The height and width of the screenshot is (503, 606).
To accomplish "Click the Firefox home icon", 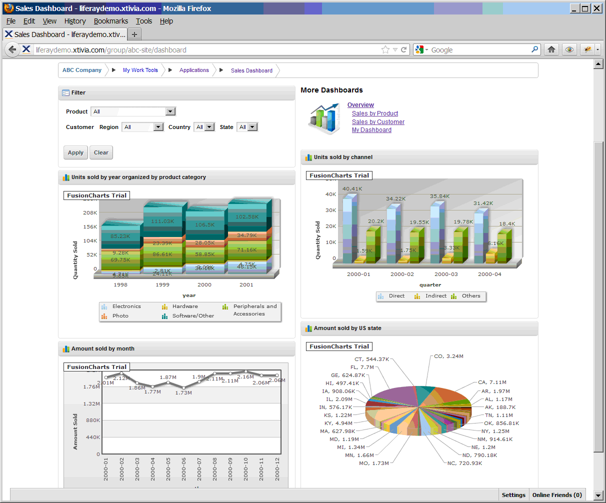I will pos(551,49).
